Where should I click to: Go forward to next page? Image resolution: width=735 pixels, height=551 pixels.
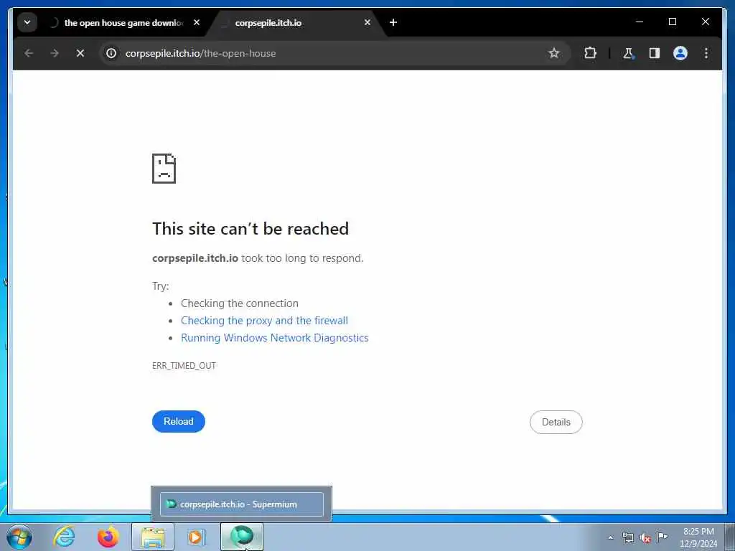[55, 53]
